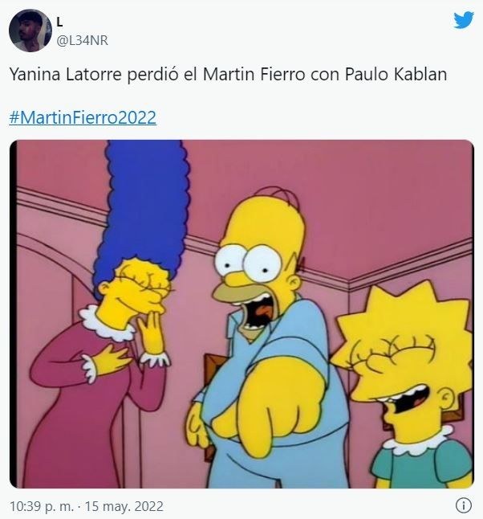
Task: Open the user's profile avatar picture
Action: (x=30, y=31)
